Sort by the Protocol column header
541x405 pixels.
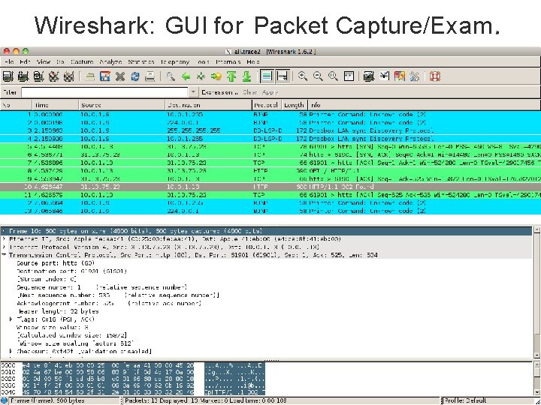coord(267,105)
